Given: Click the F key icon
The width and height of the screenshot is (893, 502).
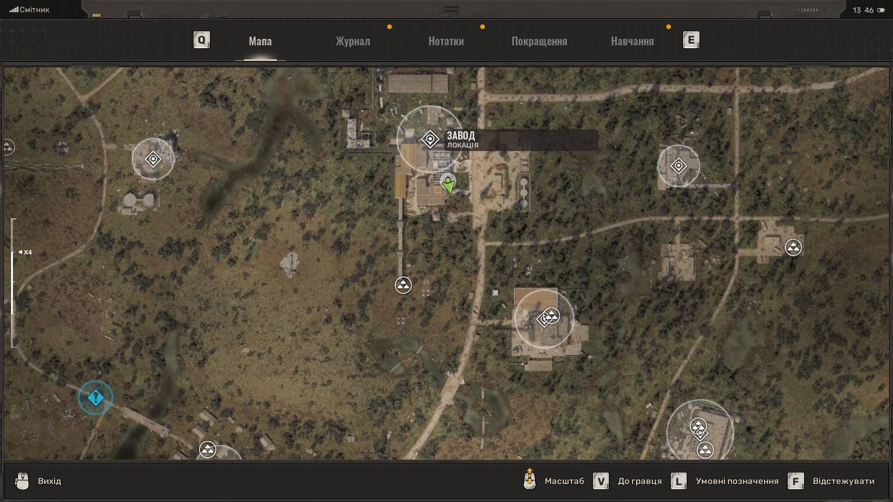Looking at the screenshot, I should click(x=795, y=481).
